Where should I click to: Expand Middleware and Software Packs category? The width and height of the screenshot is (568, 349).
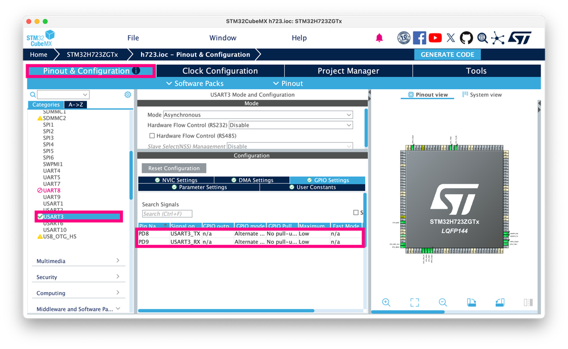78,309
